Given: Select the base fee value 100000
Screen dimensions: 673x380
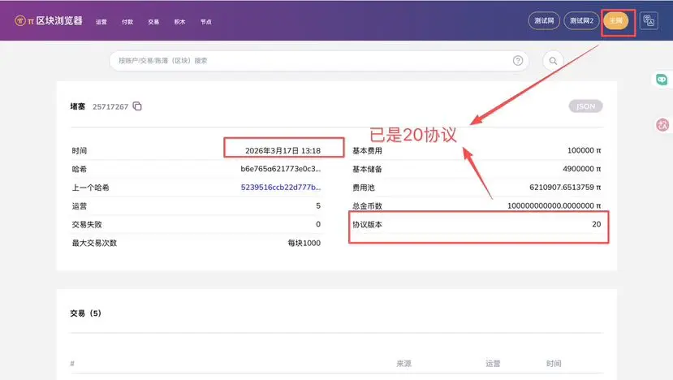Looking at the screenshot, I should (x=585, y=150).
